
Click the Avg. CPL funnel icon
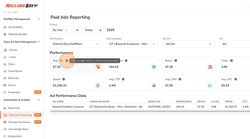point(98,67)
